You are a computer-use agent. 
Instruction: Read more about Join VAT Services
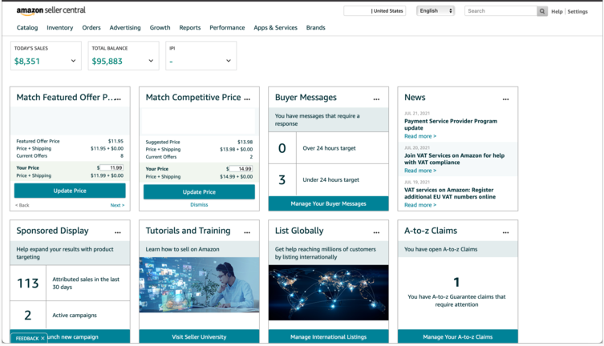click(420, 171)
